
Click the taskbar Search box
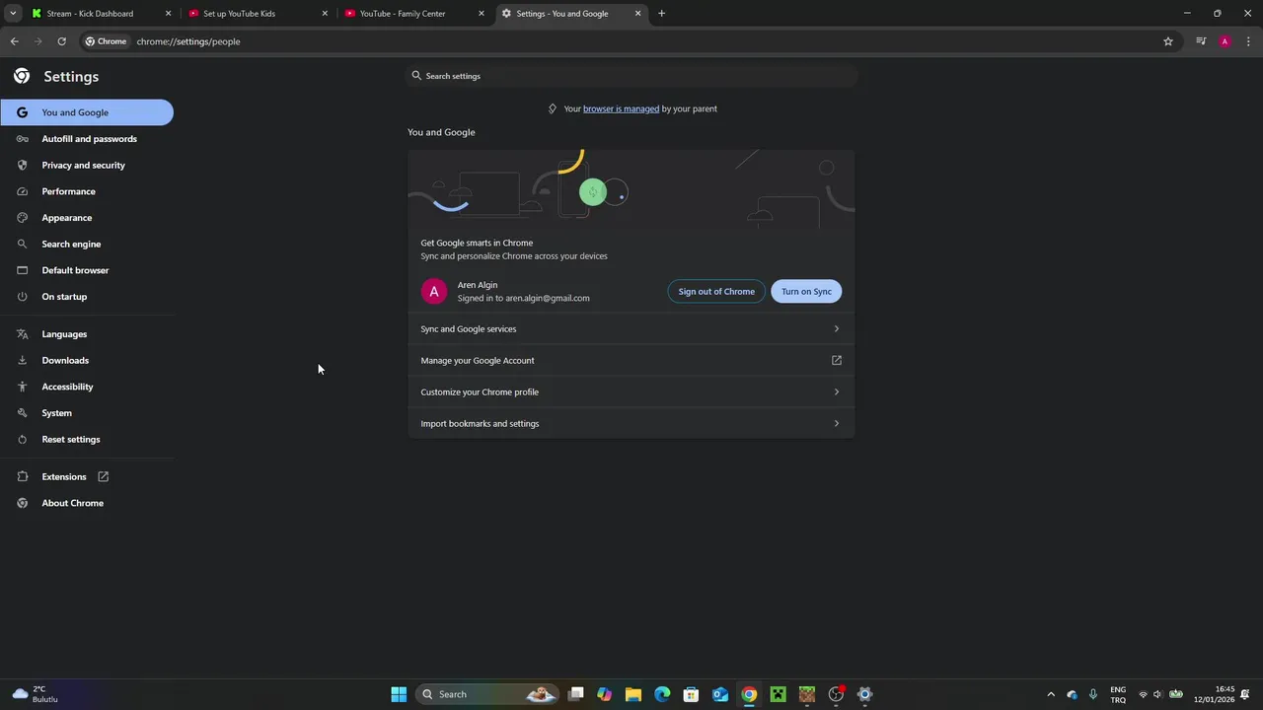[487, 694]
